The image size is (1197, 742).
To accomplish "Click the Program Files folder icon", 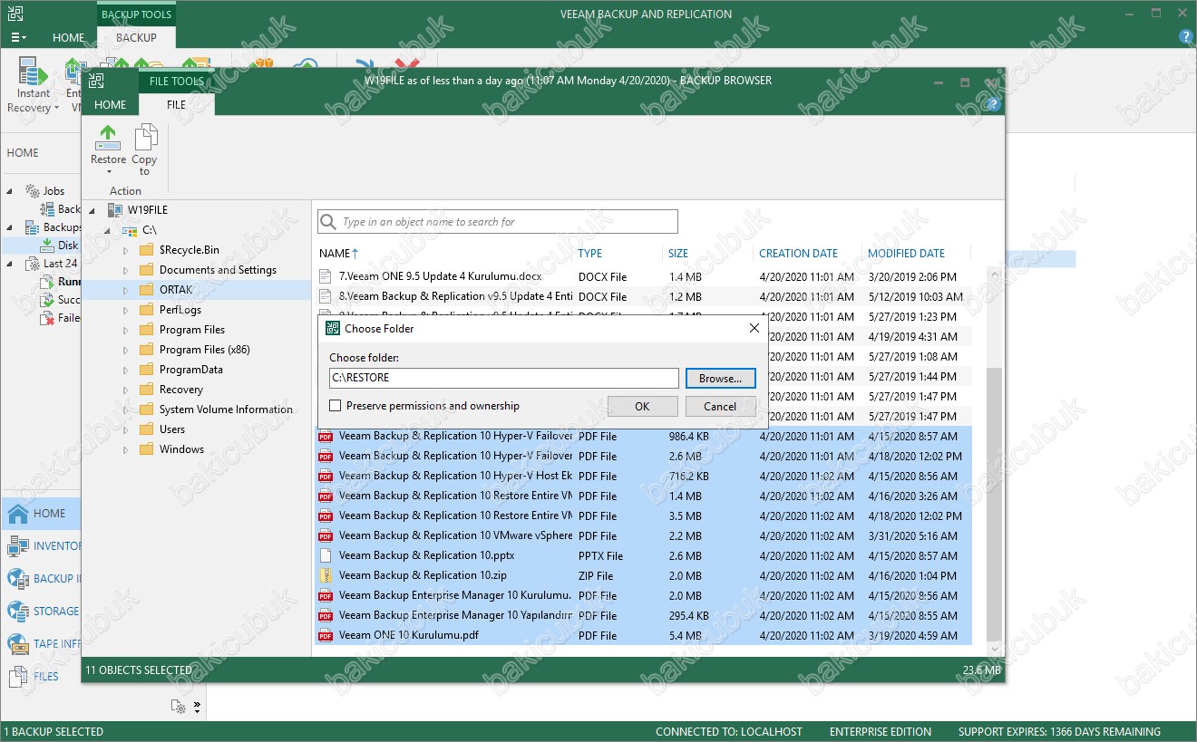I will (146, 330).
